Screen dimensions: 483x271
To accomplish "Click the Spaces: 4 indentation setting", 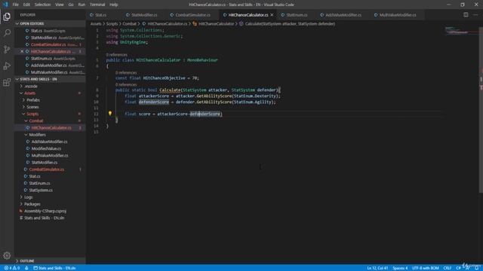I will click(x=400, y=268).
